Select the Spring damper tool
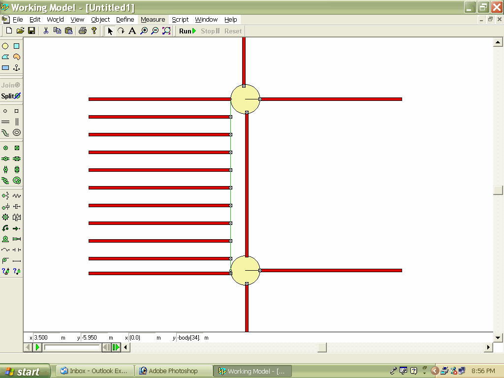The width and height of the screenshot is (504, 378). click(16, 217)
